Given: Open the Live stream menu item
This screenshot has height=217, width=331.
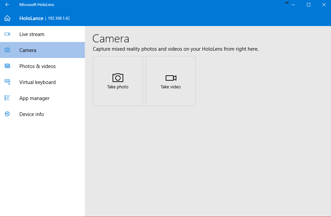Looking at the screenshot, I should [42, 34].
